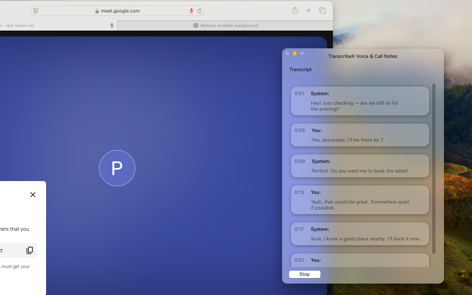Reload the page via the refresh icon
Image resolution: width=472 pixels, height=295 pixels.
(199, 11)
